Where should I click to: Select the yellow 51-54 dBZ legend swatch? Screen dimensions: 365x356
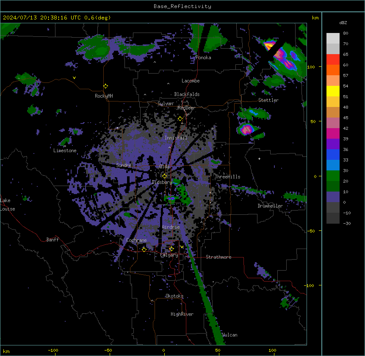(333, 91)
